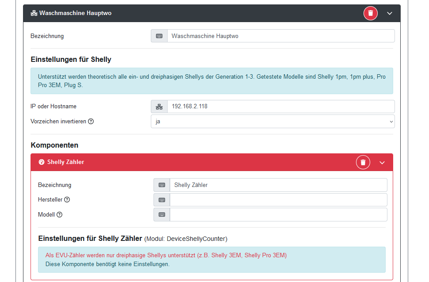Collapse the Shelly Zähler component
429x282 pixels.
(382, 162)
